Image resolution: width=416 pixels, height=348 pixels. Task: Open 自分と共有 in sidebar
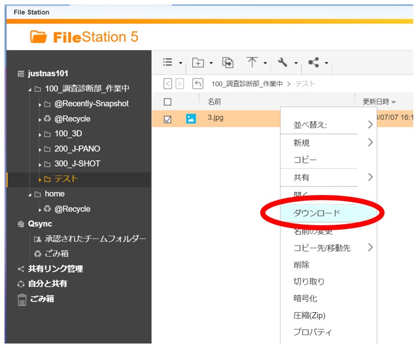pyautogui.click(x=48, y=284)
